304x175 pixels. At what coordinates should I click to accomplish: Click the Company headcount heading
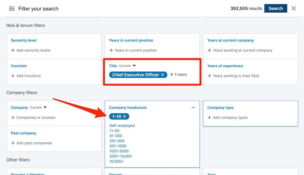(128, 107)
